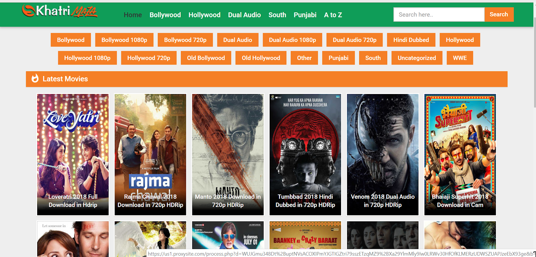Select the Hollywood category button
Screen dimensions: 536x257
pos(460,40)
